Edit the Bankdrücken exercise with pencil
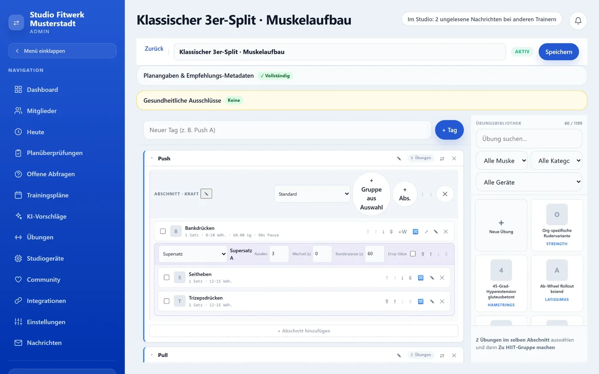Image resolution: width=599 pixels, height=374 pixels. pyautogui.click(x=436, y=232)
